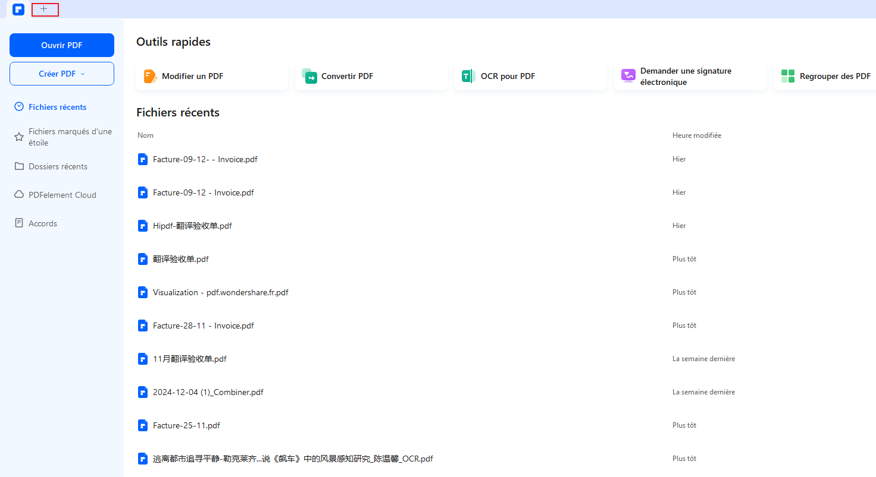Click the green Regrouper des PDF icon
Viewport: 876px width, 477px height.
788,76
